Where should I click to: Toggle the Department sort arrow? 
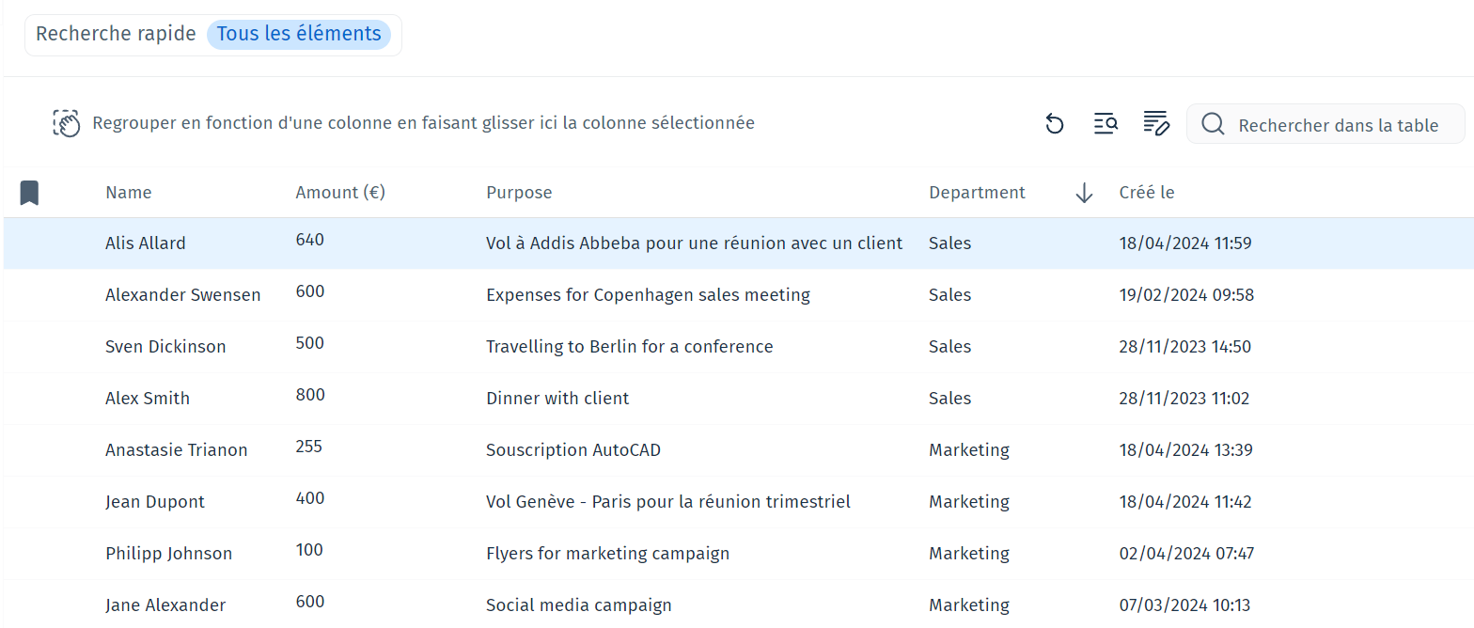click(x=1084, y=193)
